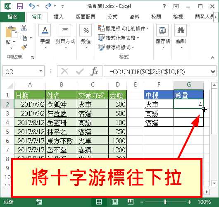Image resolution: width=219 pixels, height=207 pixels.
Task: Click the zoom out minus icon
Action: (142, 202)
